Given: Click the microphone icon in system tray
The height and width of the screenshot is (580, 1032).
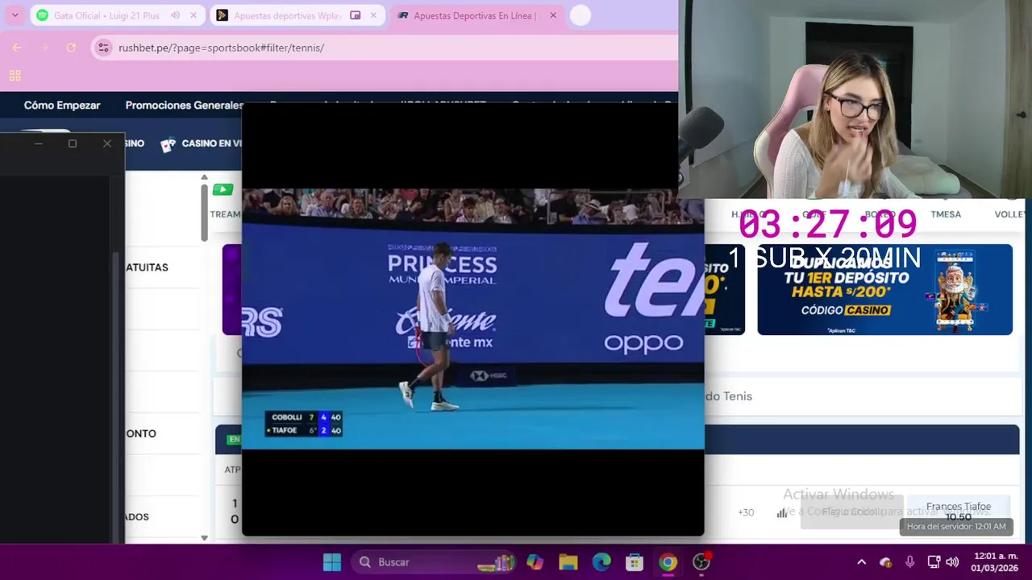Looking at the screenshot, I should tap(909, 562).
